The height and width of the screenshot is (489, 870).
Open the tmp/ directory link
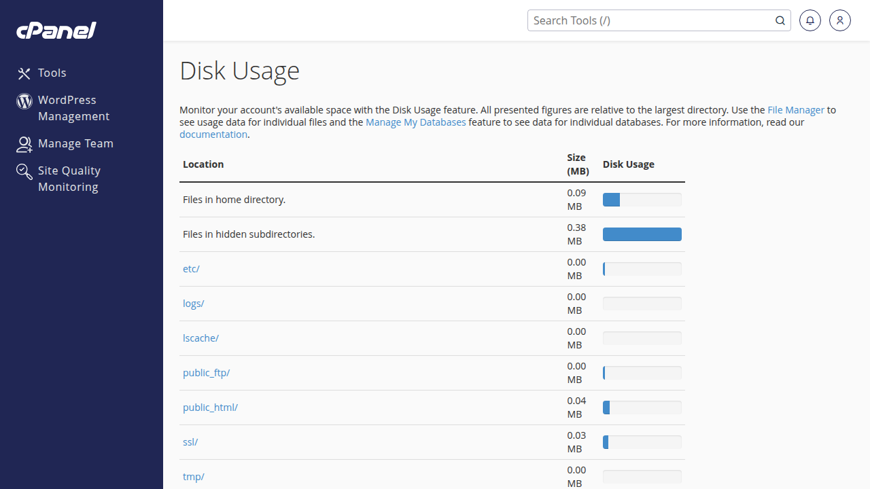point(194,477)
